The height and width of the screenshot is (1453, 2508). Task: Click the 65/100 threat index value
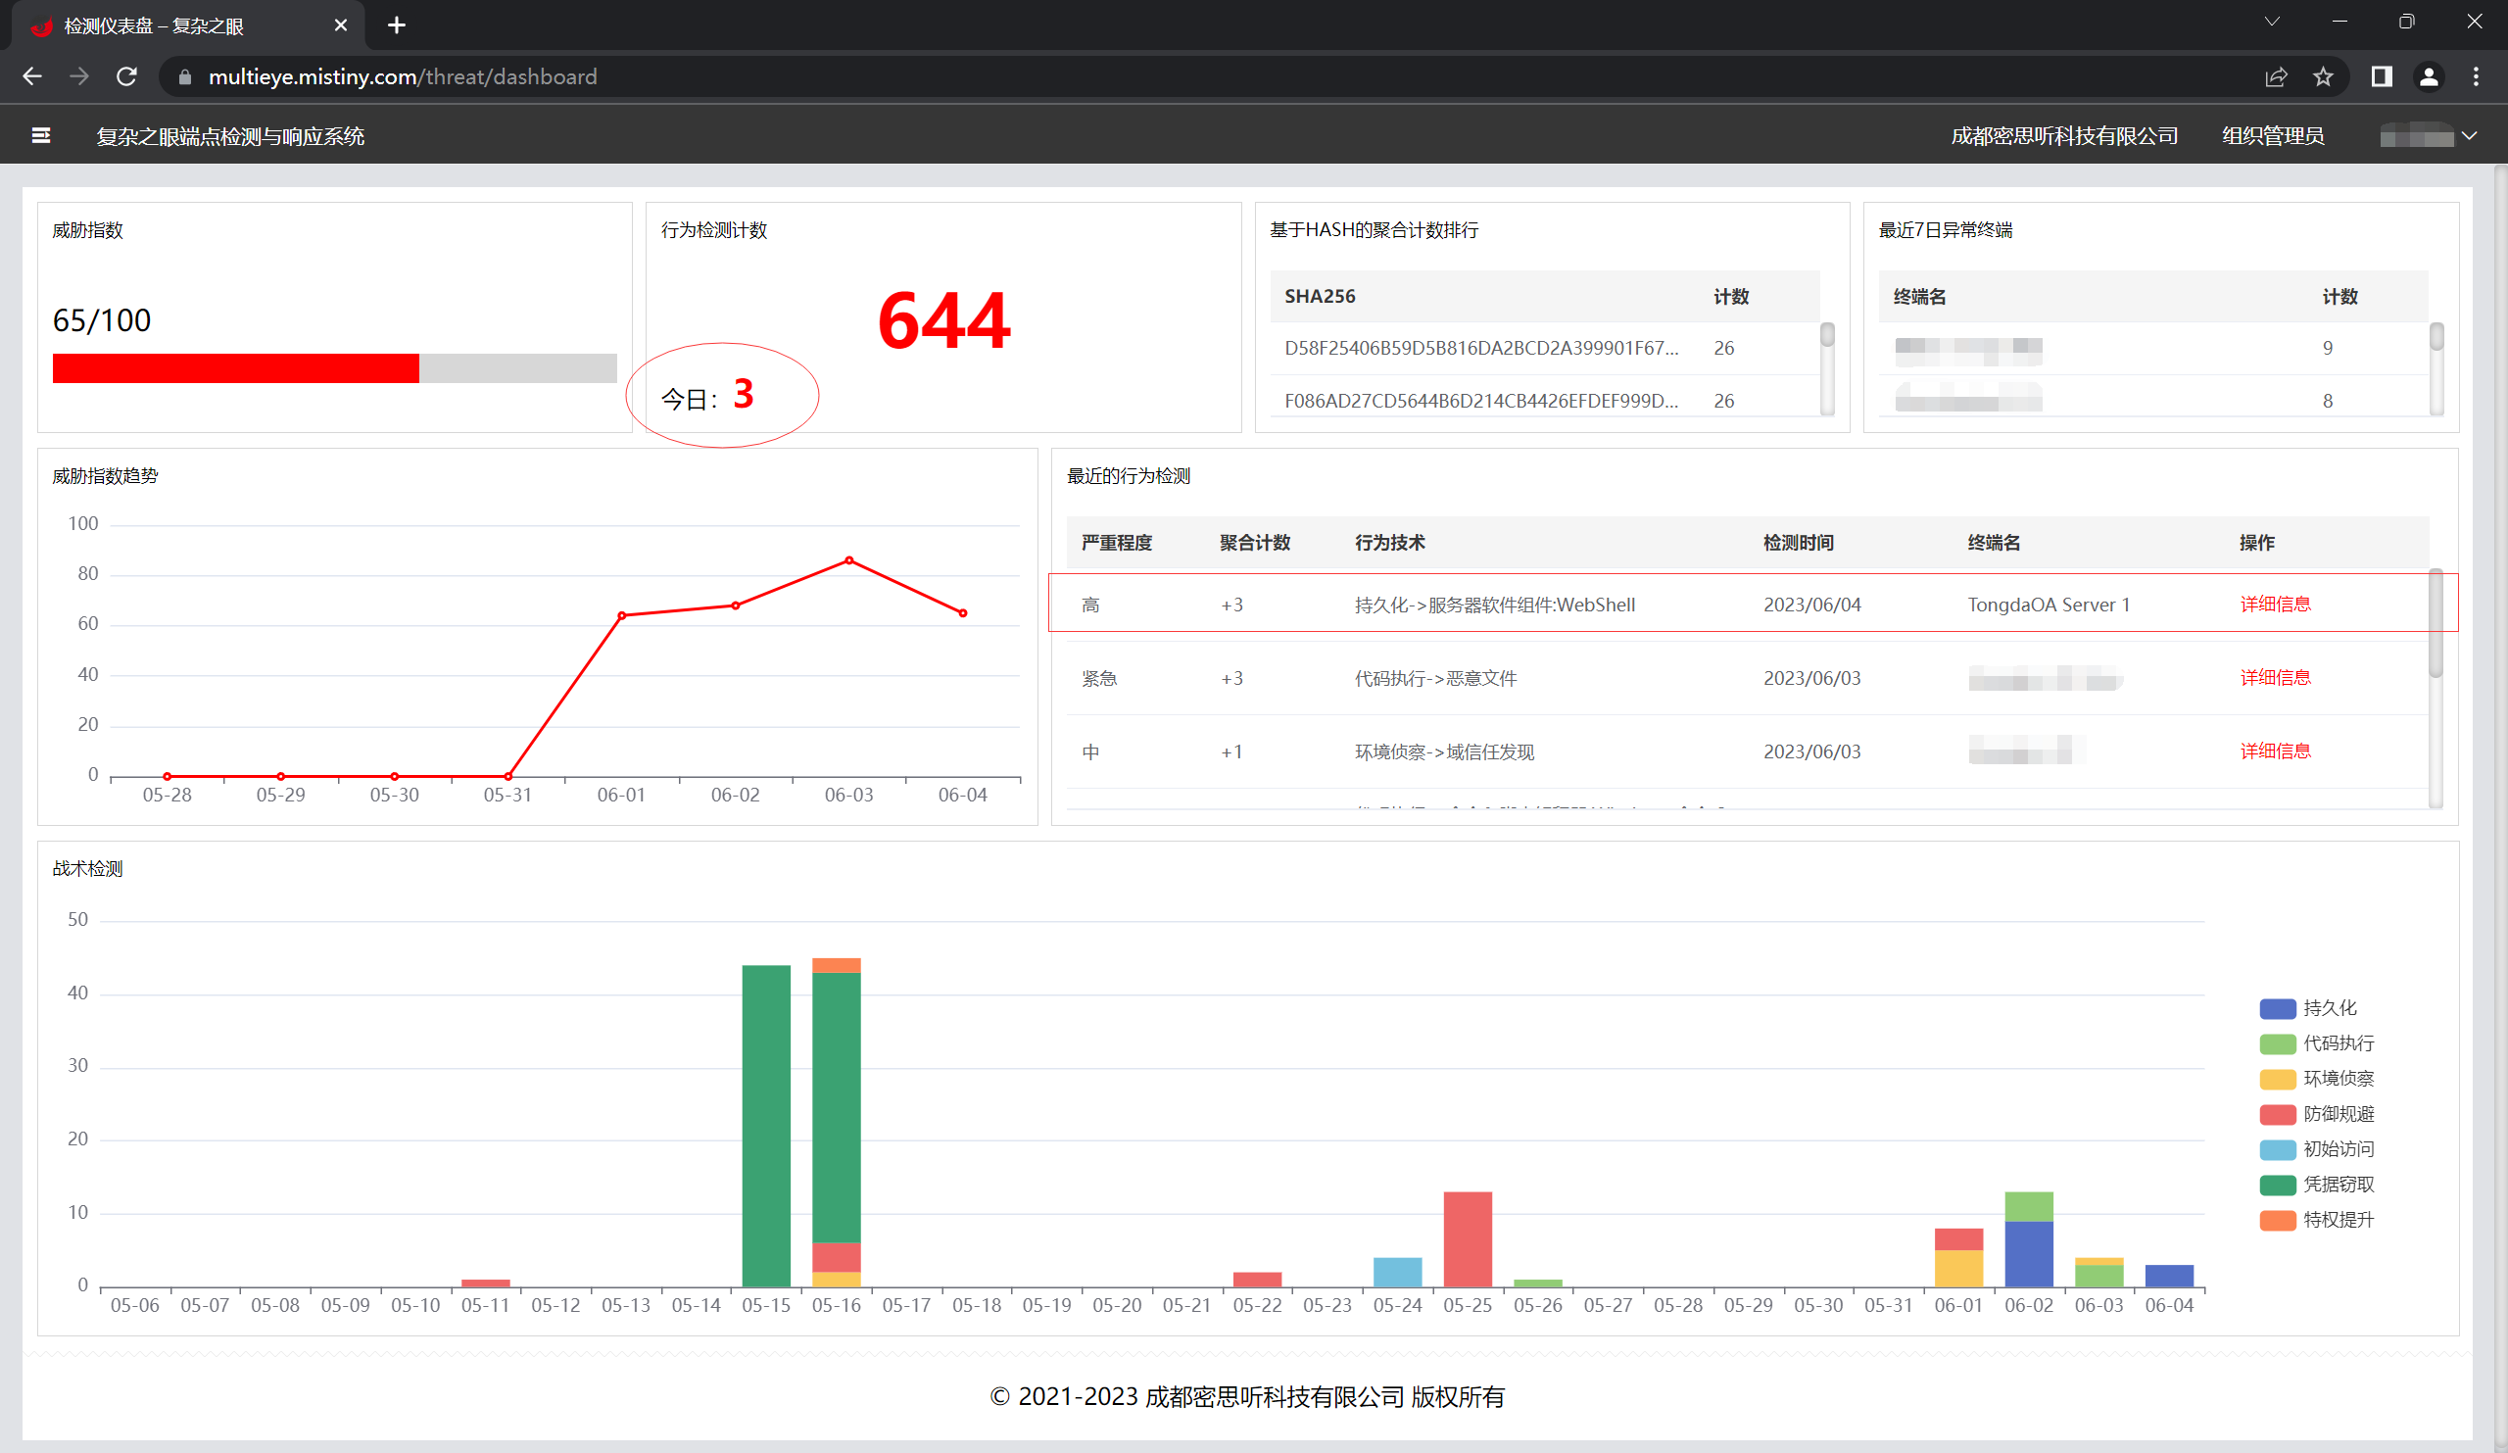tap(102, 320)
